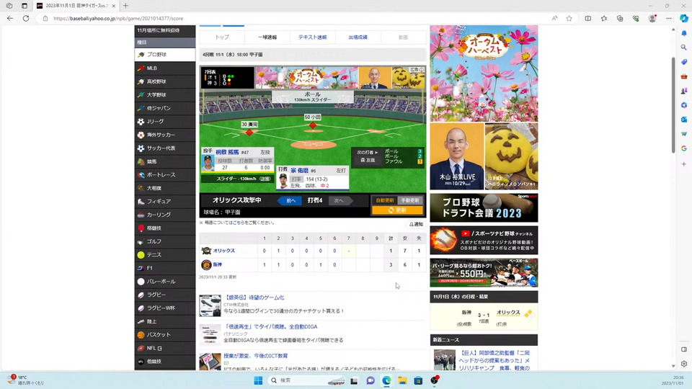Image resolution: width=692 pixels, height=389 pixels.
Task: Open the 阪神 3-1 オリックス game result
Action: [x=484, y=317]
